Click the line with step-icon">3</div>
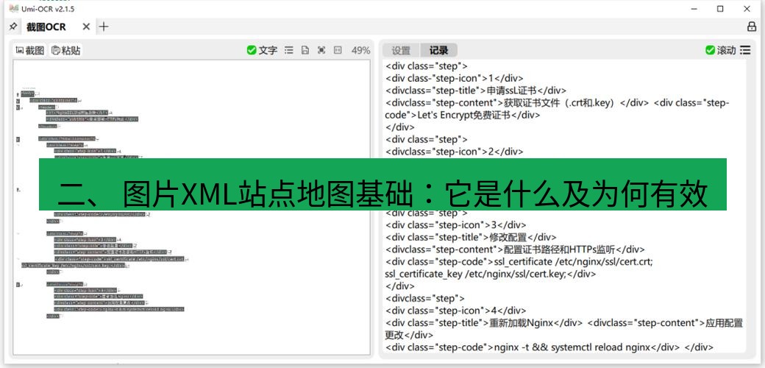Image resolution: width=765 pixels, height=368 pixels. coord(455,225)
